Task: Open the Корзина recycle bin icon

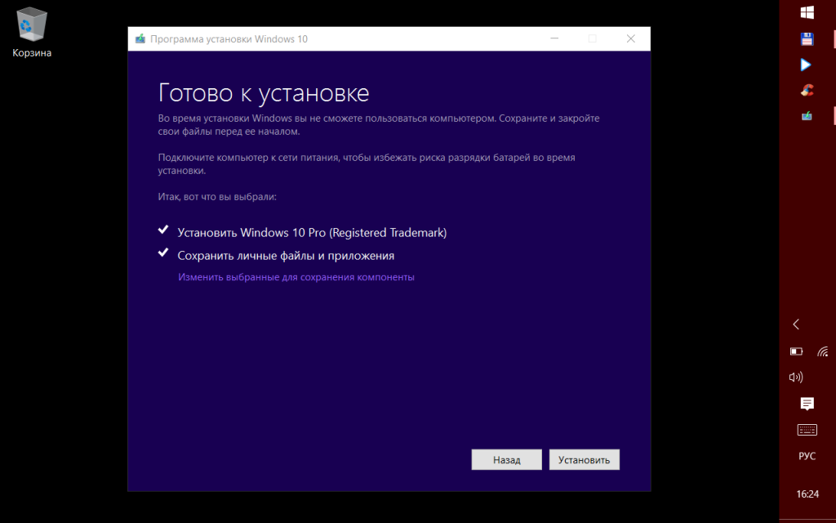Action: pyautogui.click(x=32, y=32)
